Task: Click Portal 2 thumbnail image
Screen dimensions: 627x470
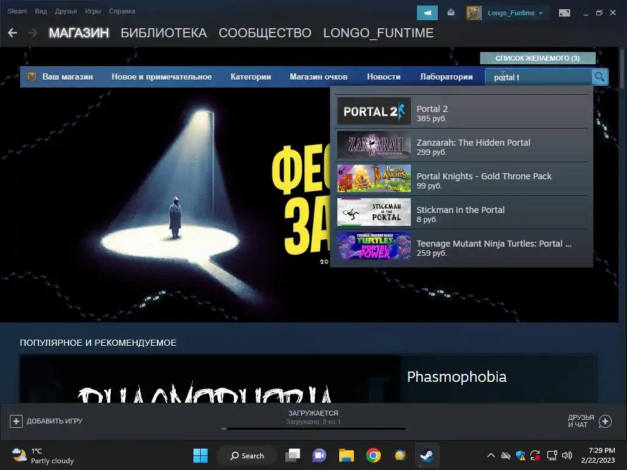Action: point(374,111)
